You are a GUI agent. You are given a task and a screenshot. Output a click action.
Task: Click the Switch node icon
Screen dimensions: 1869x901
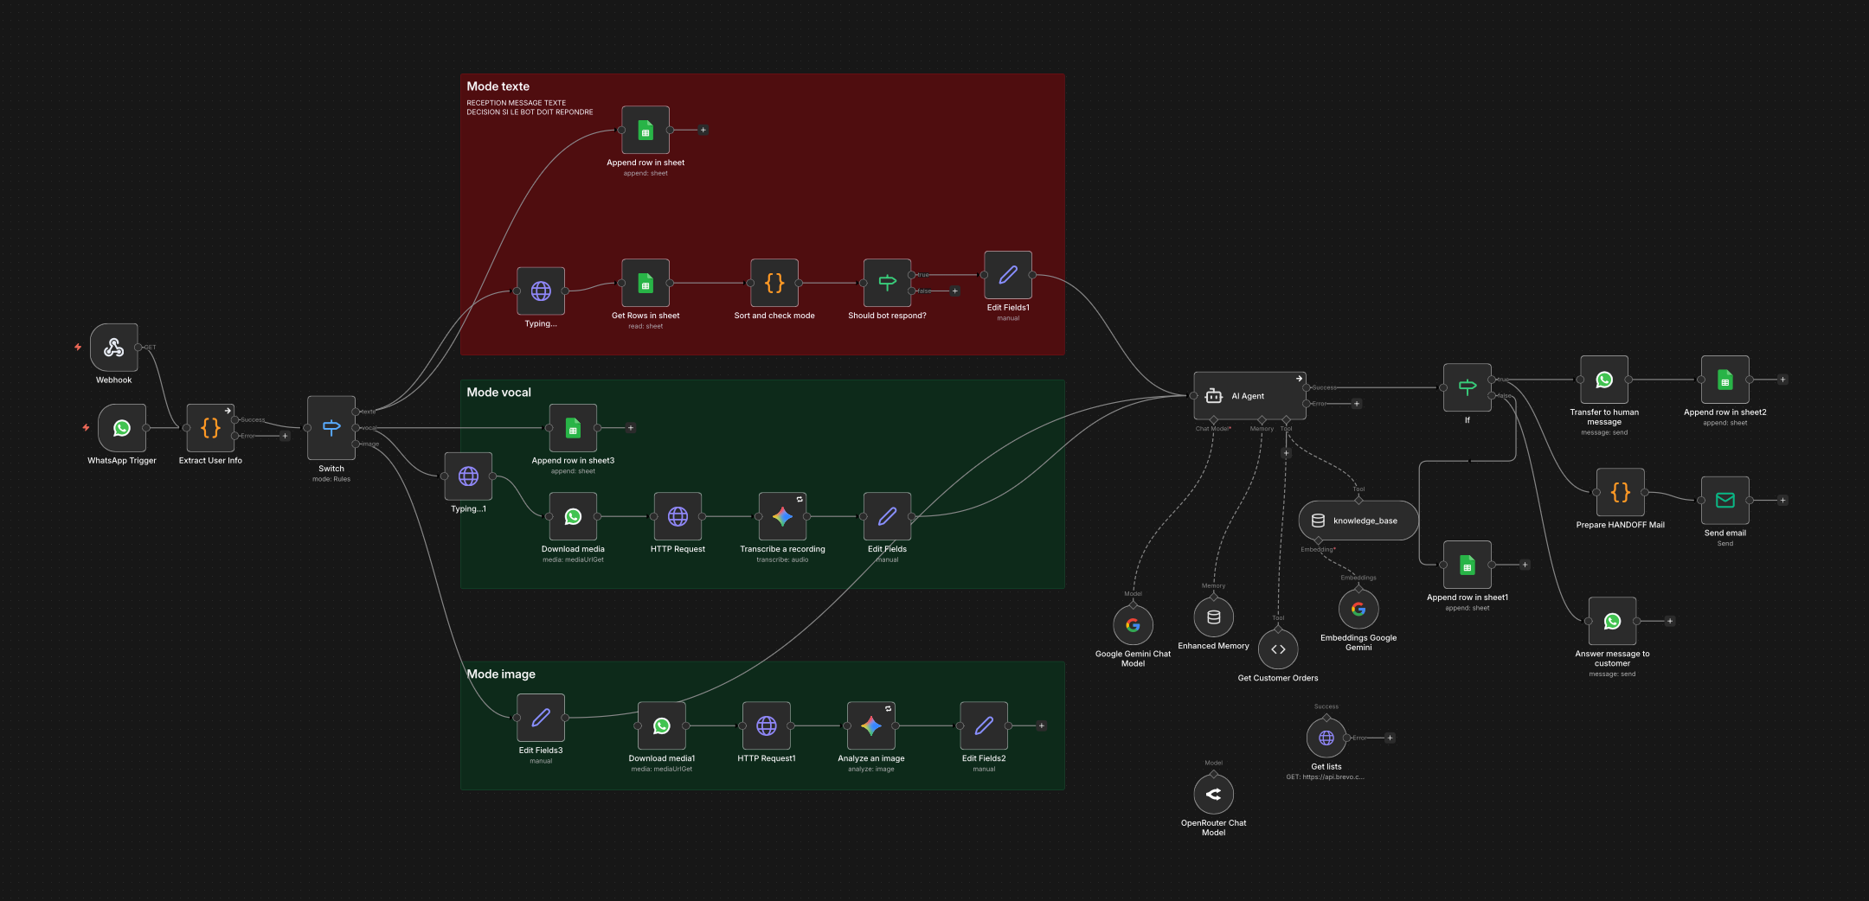[331, 428]
